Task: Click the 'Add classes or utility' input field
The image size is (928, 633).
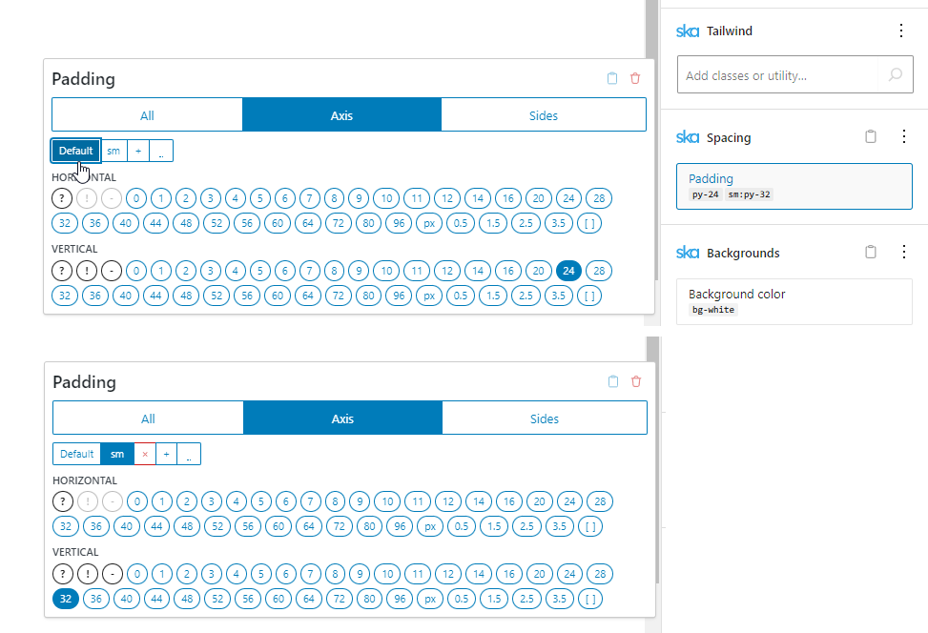Action: [777, 75]
